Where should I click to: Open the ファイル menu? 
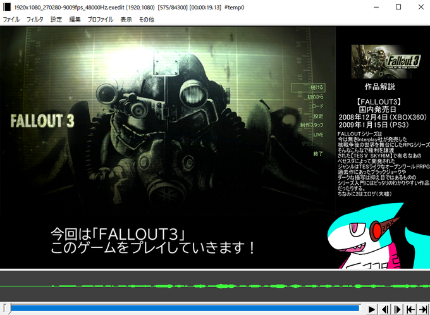[11, 20]
